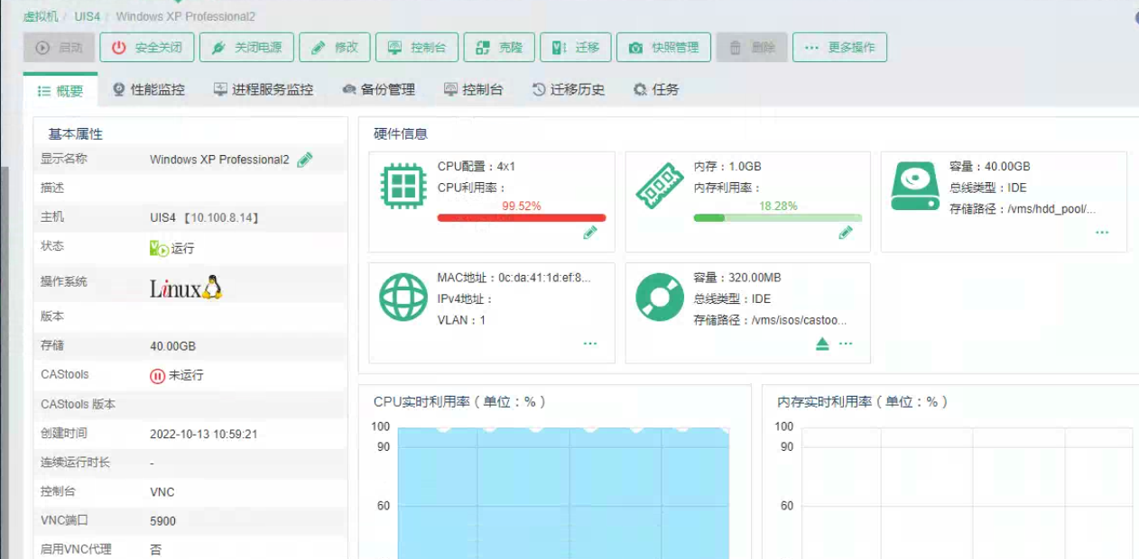Click the UIS4 breadcrumb link
Screen dimensions: 1139x559
pyautogui.click(x=88, y=16)
